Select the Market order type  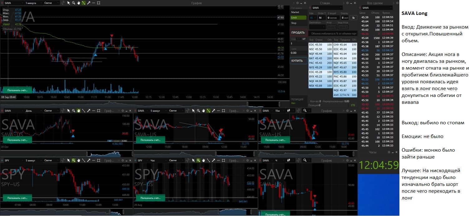point(299,12)
